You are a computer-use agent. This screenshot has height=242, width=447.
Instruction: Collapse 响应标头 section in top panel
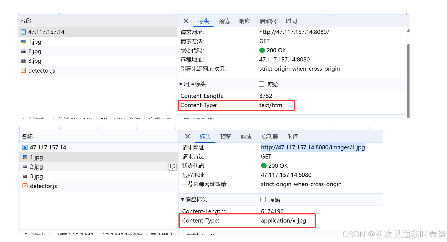coord(181,84)
